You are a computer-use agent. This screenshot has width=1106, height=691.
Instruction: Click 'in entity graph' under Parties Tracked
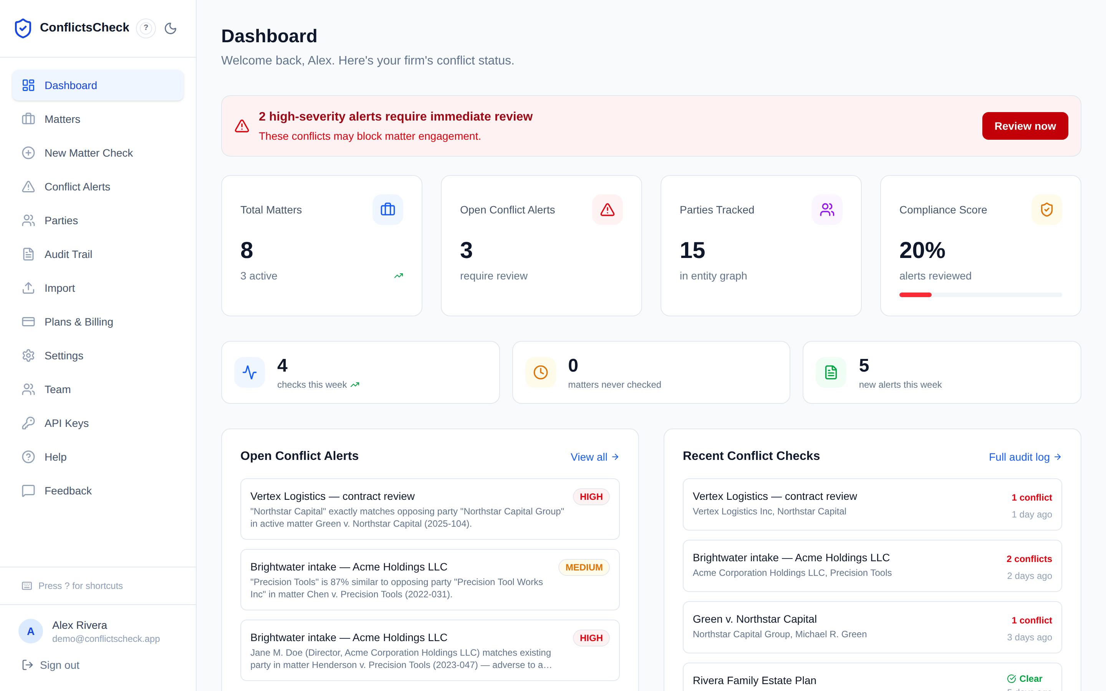[713, 276]
